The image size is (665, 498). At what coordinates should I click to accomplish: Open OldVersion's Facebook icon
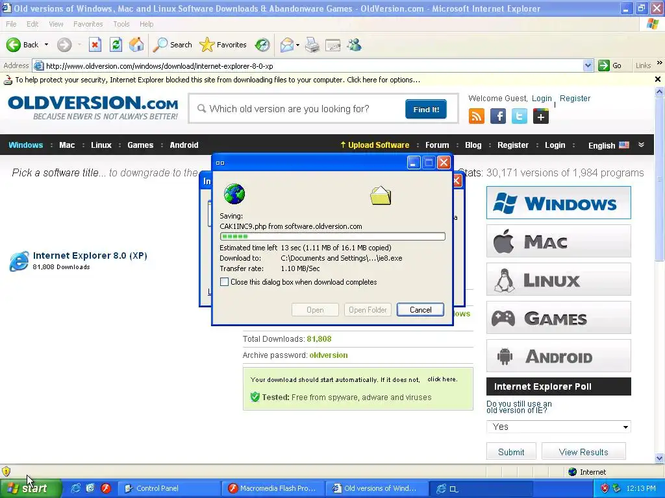498,116
